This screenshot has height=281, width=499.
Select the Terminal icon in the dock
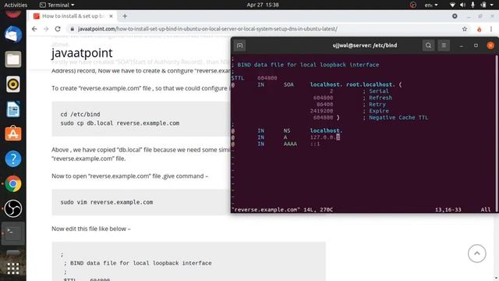13,233
